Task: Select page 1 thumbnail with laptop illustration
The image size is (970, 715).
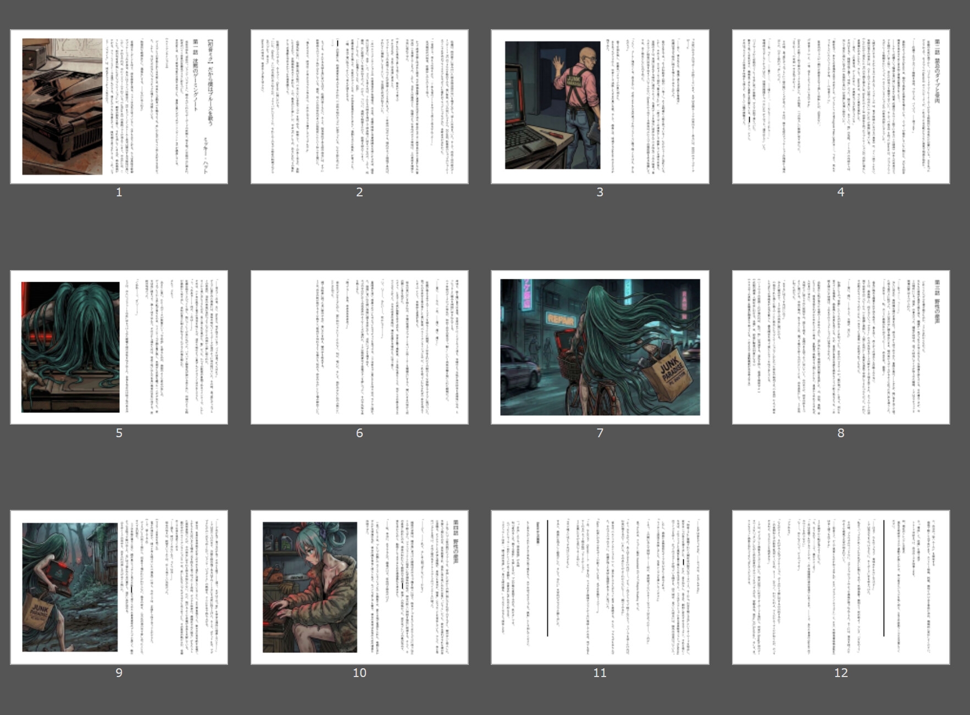Action: click(119, 107)
